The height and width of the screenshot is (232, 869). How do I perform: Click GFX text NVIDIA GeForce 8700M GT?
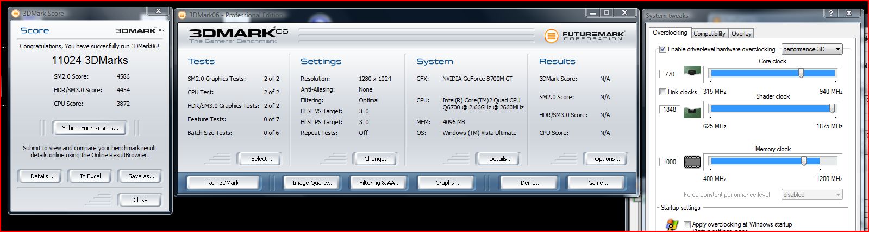click(477, 79)
